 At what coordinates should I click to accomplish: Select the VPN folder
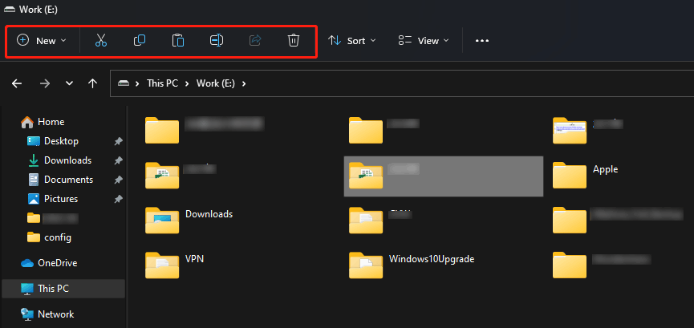point(174,265)
